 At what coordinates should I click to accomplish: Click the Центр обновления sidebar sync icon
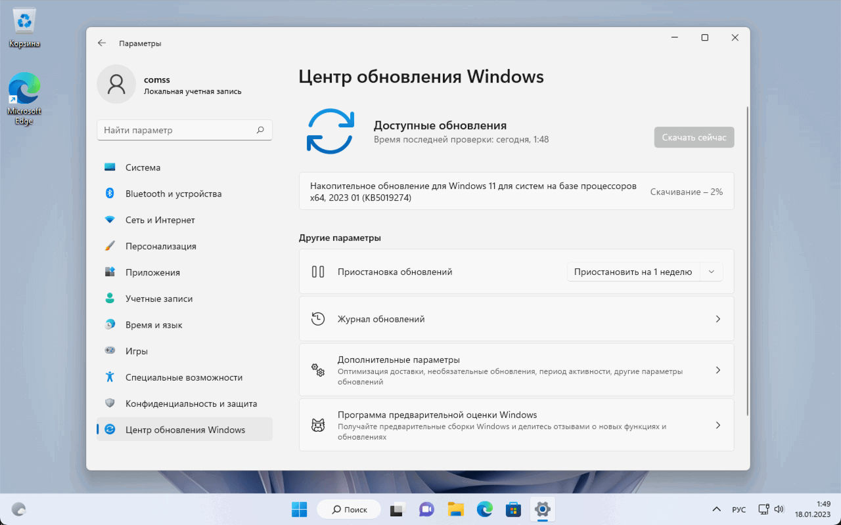click(110, 430)
